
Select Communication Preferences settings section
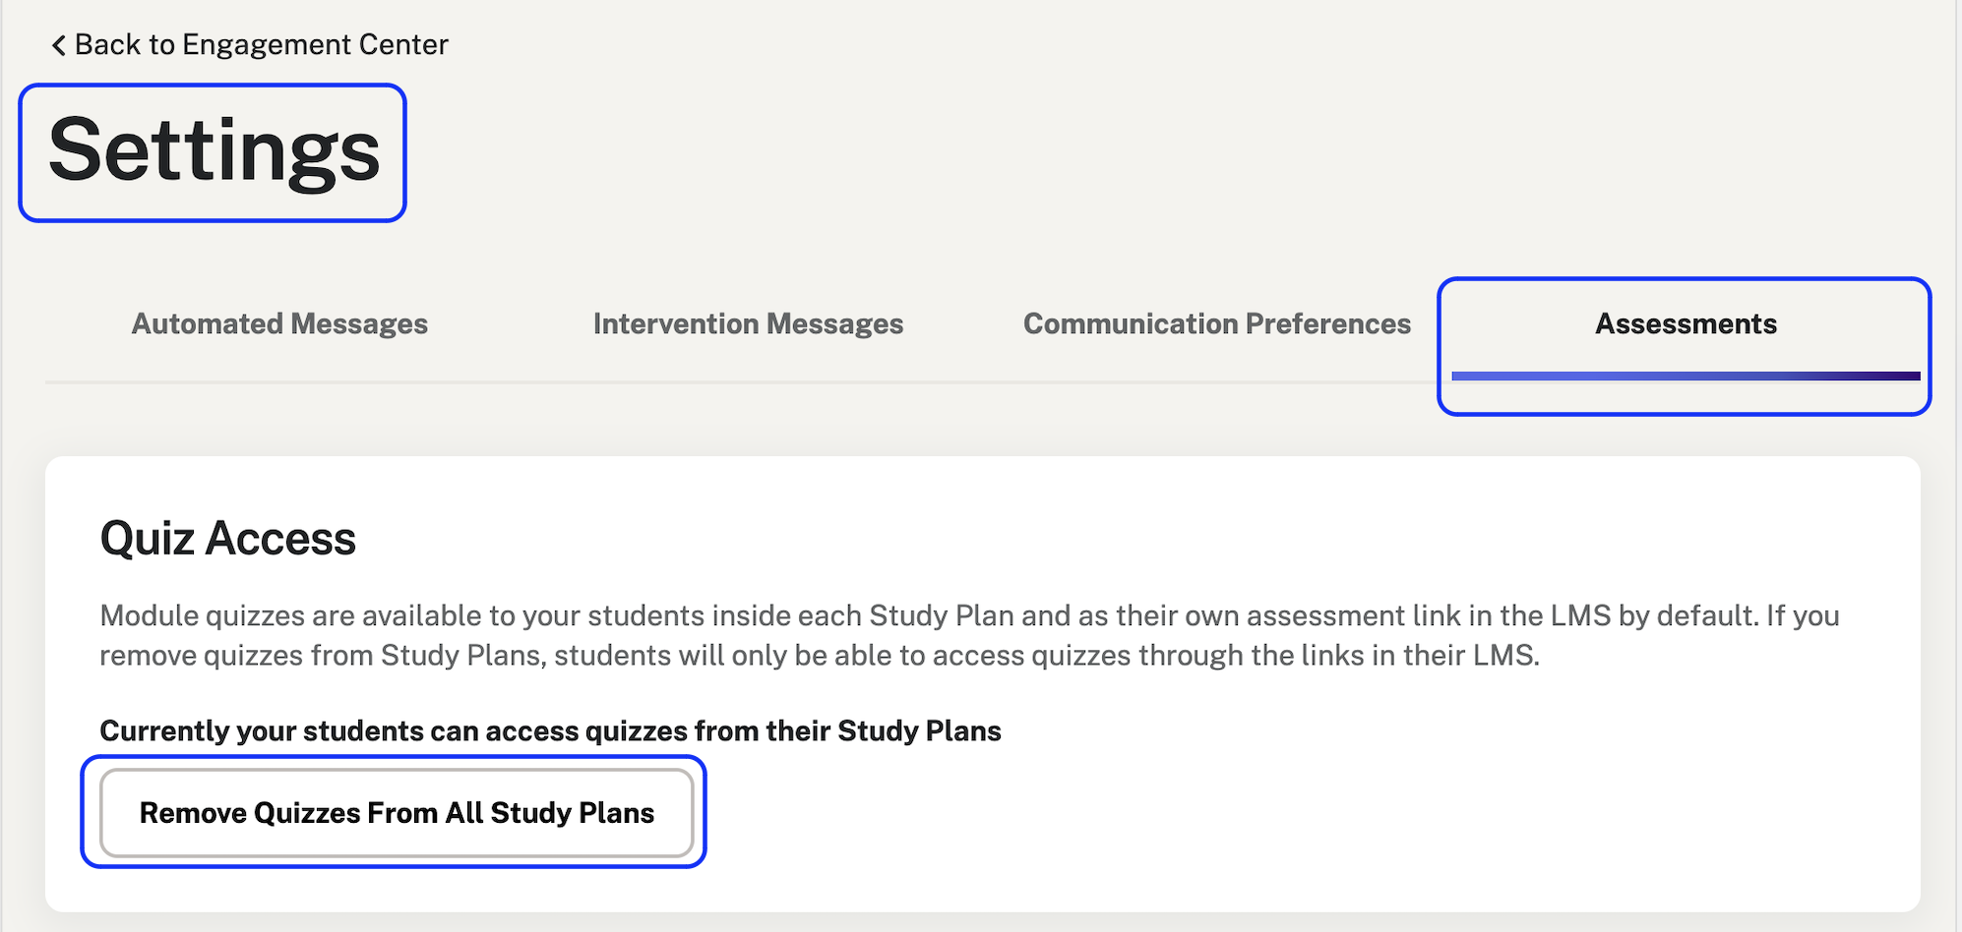(x=1216, y=323)
